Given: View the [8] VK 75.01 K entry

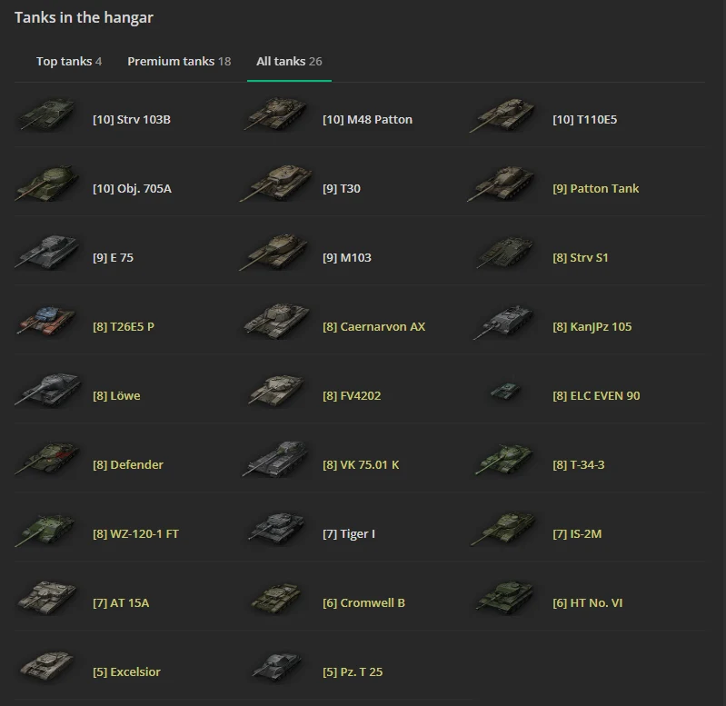Looking at the screenshot, I should click(361, 464).
